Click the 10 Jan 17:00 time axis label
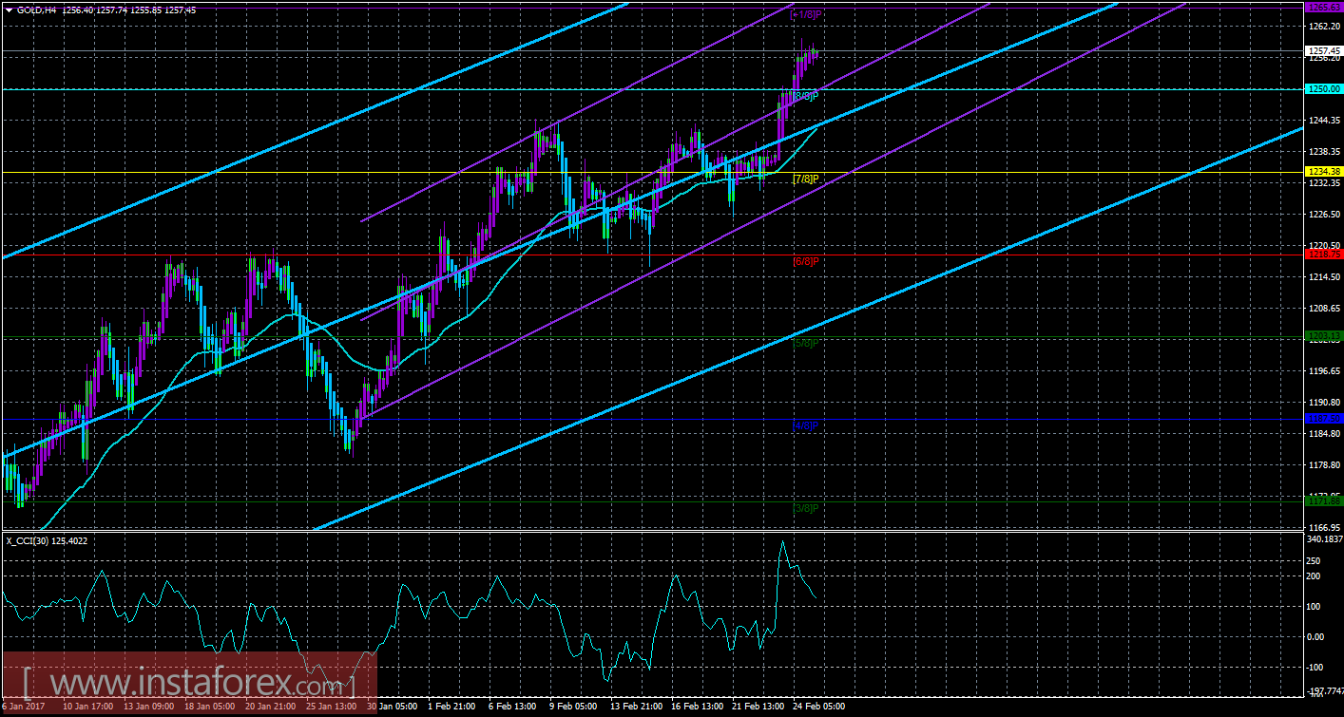 (x=89, y=707)
